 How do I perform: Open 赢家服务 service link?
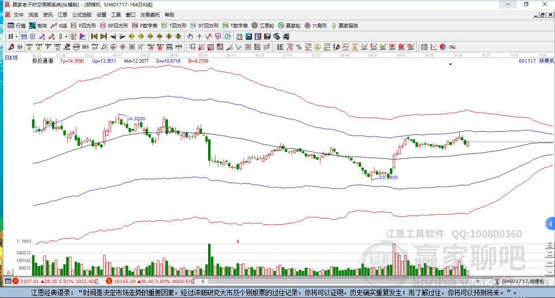(345, 25)
